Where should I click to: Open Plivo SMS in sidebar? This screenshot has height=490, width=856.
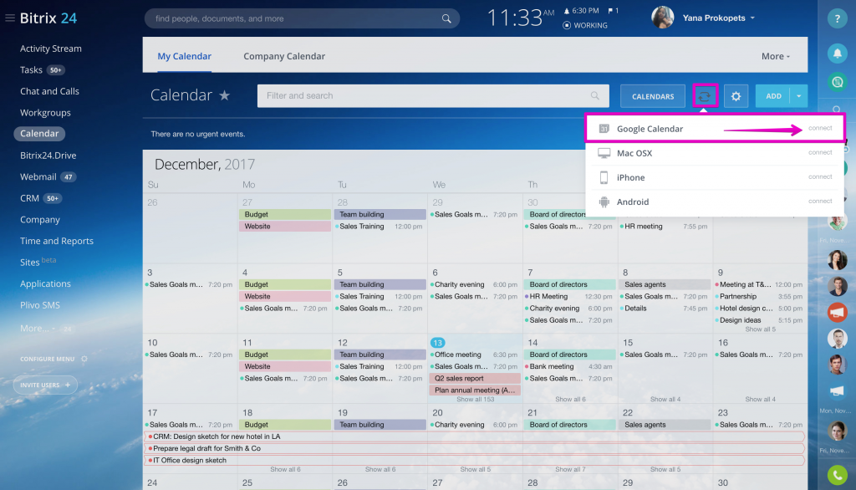click(x=40, y=305)
